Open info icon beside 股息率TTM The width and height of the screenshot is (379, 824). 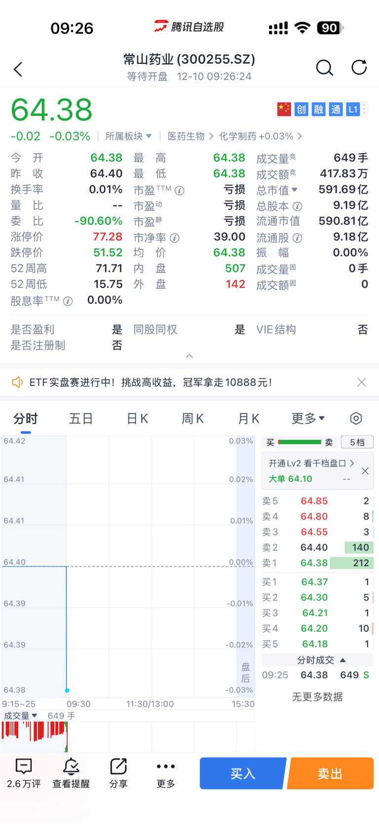click(68, 301)
